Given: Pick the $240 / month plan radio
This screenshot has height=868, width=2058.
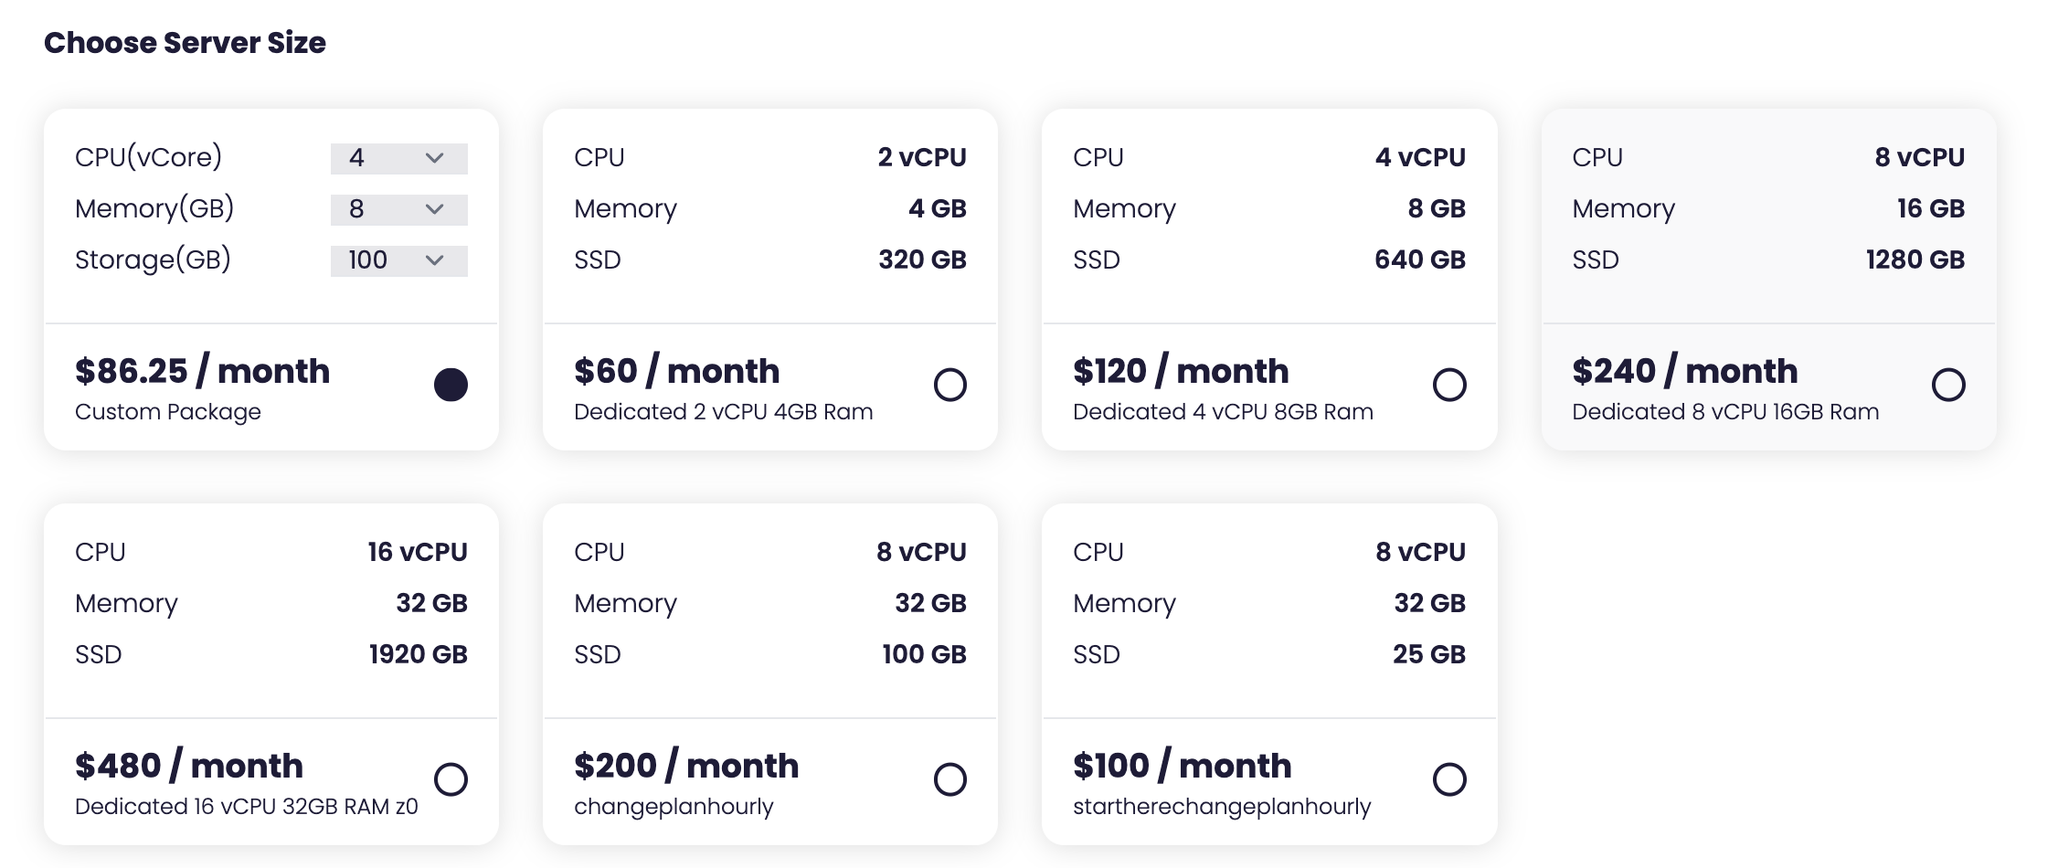Looking at the screenshot, I should click(1948, 385).
